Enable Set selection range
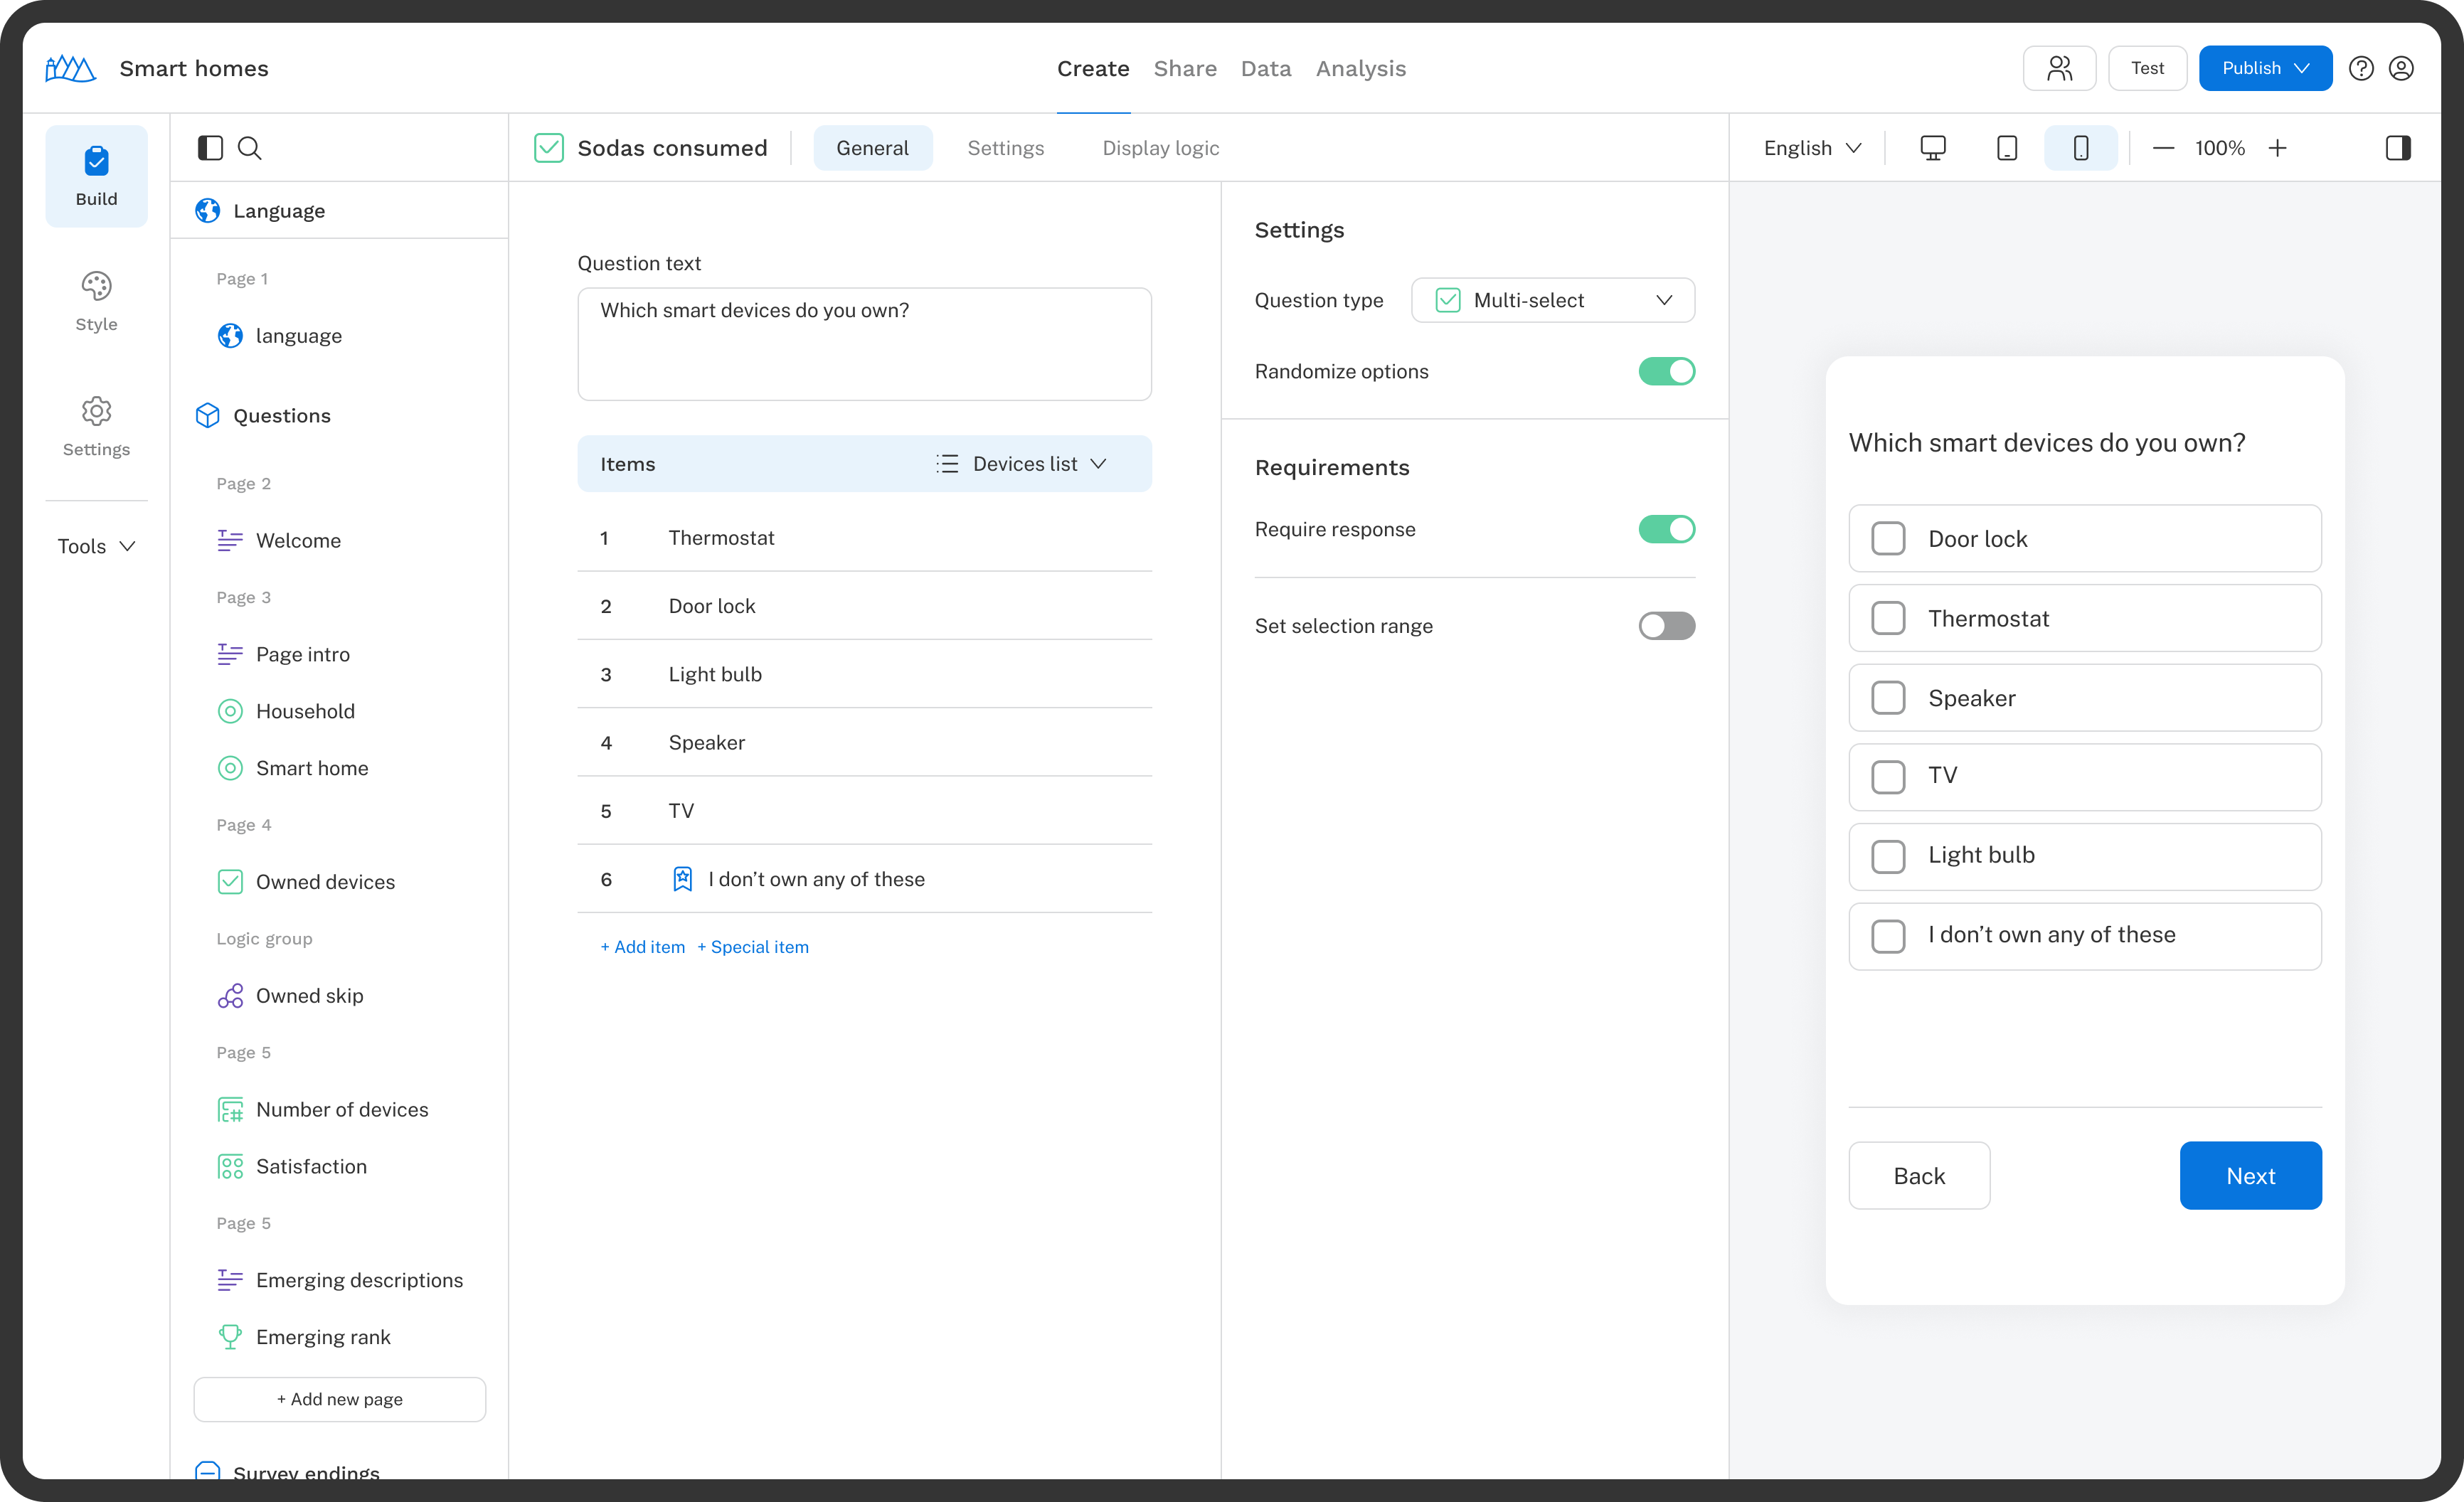This screenshot has height=1502, width=2464. coord(1666,626)
